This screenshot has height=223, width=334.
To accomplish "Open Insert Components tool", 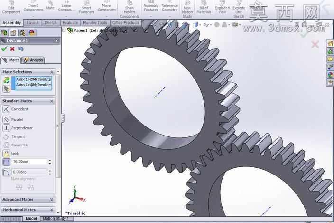I will 33,6.
